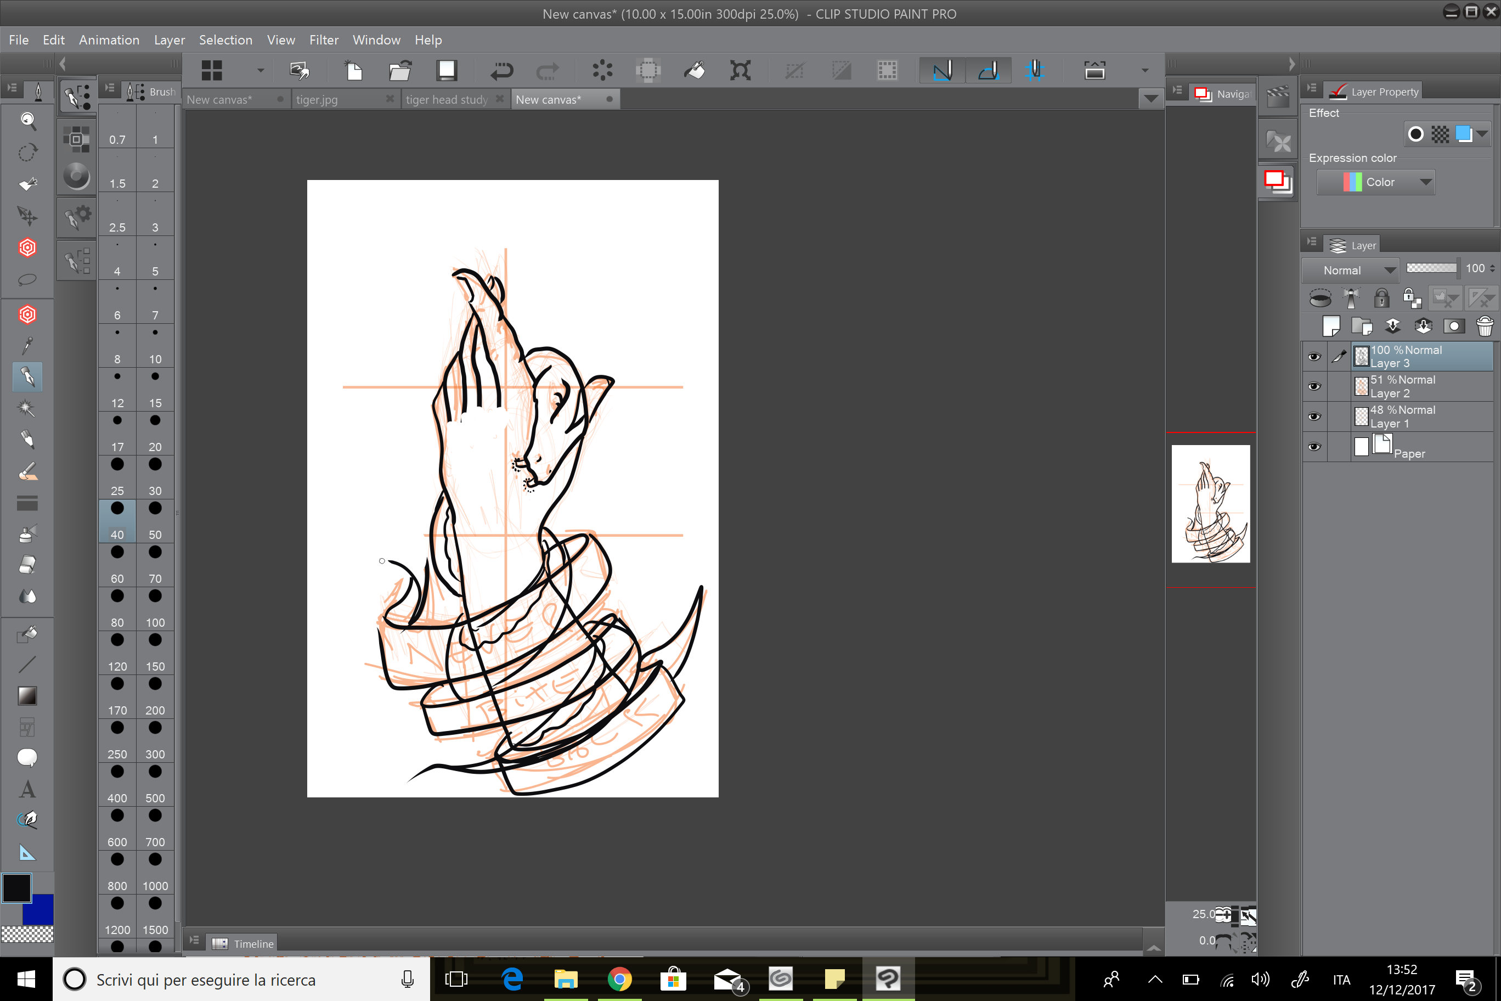The image size is (1501, 1001).
Task: Select the Text tool
Action: click(x=27, y=789)
